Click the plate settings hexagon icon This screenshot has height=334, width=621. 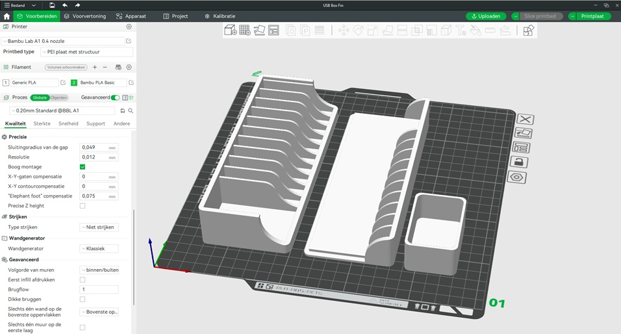pos(517,177)
